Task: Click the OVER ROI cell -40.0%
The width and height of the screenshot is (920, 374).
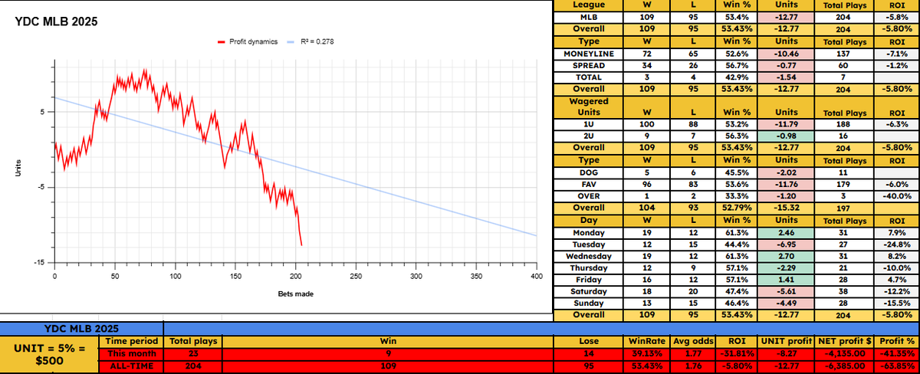Action: [898, 196]
